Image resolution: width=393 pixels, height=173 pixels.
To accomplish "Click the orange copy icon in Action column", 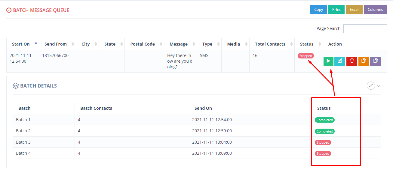I will point(364,61).
